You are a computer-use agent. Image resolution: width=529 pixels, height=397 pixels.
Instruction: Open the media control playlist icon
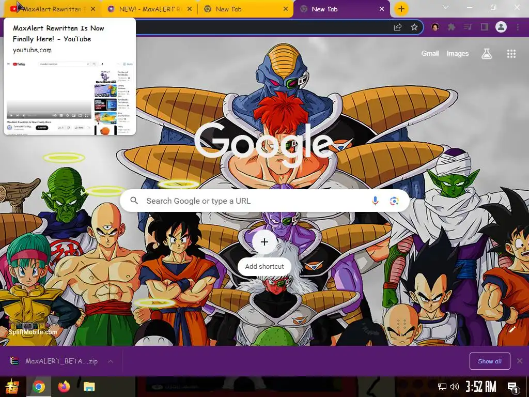pyautogui.click(x=468, y=27)
